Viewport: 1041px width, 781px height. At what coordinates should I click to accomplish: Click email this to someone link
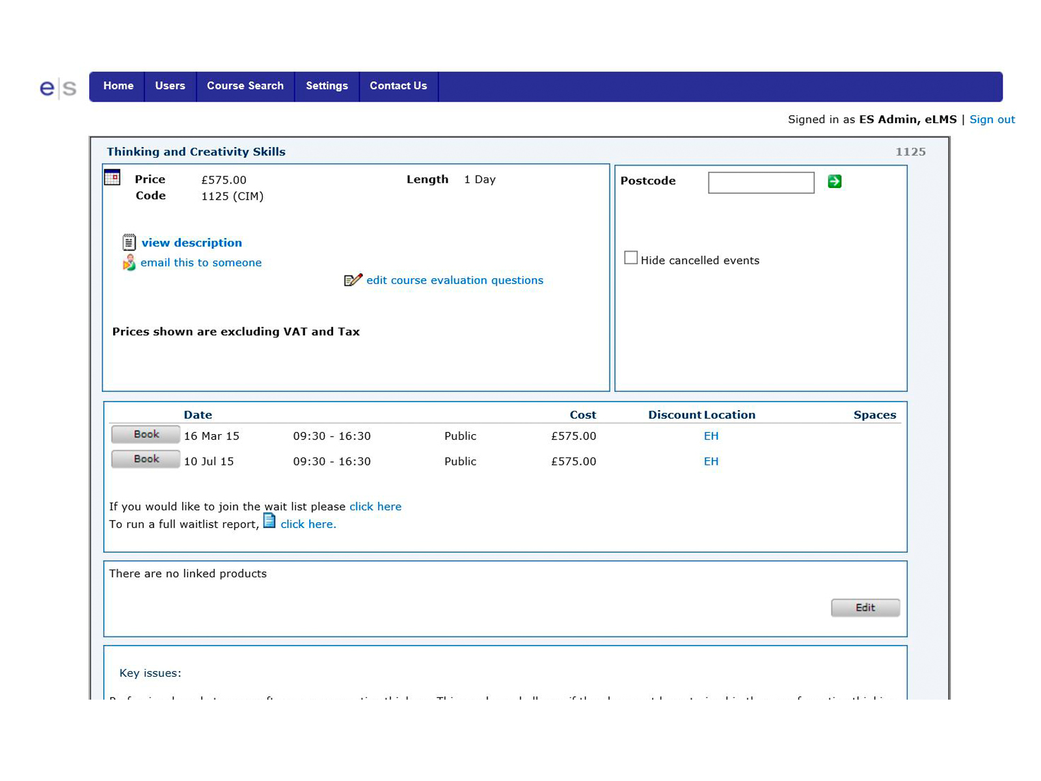click(x=201, y=262)
